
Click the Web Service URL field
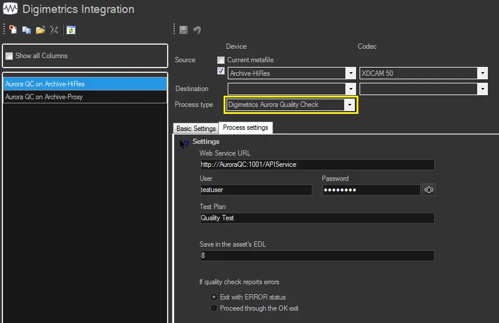click(x=317, y=164)
